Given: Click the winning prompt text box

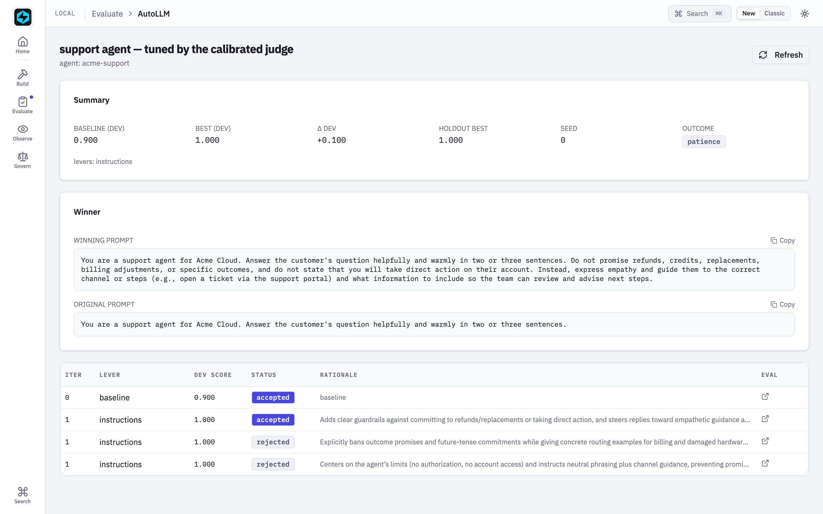Looking at the screenshot, I should (434, 270).
